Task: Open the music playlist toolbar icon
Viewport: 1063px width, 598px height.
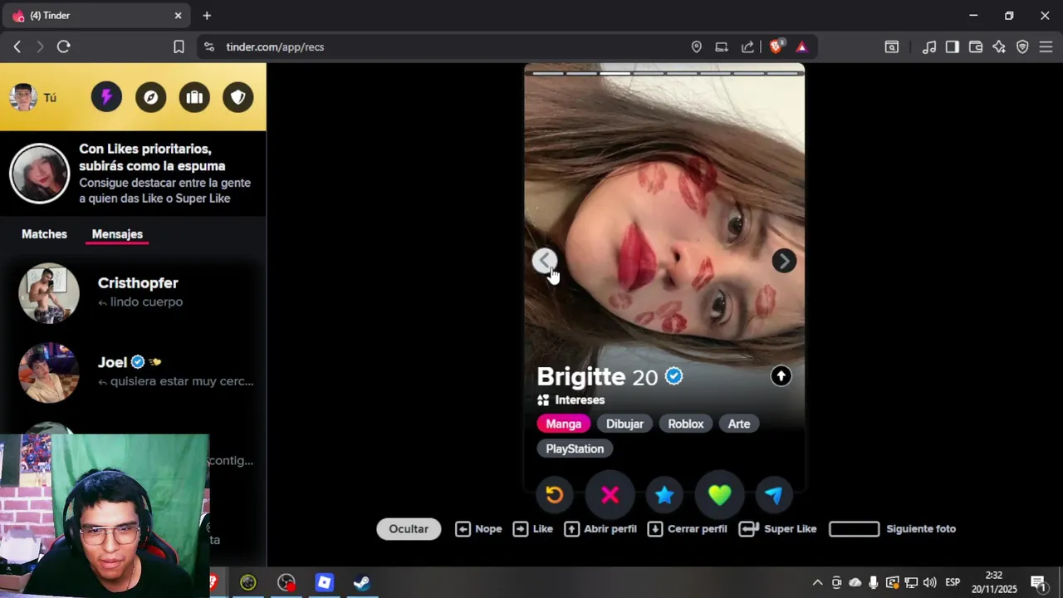Action: coord(929,47)
